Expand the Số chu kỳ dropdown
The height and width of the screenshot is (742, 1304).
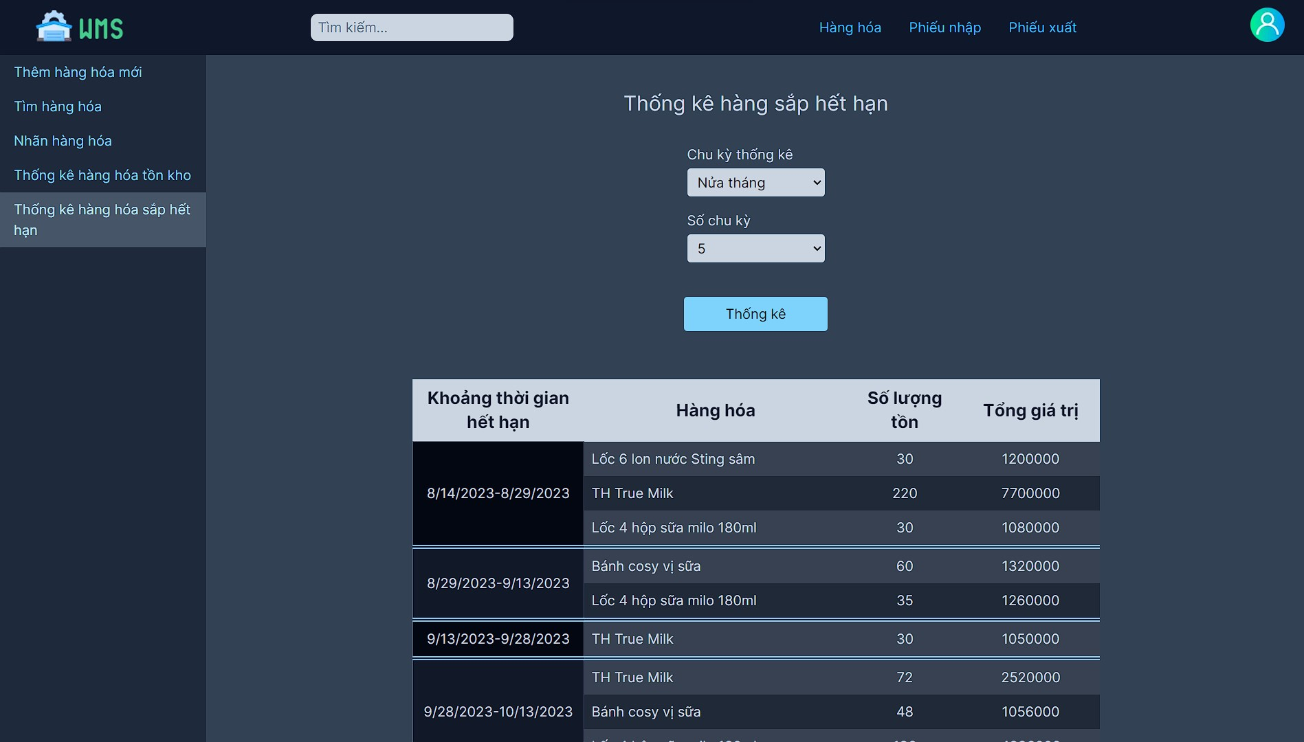tap(755, 249)
